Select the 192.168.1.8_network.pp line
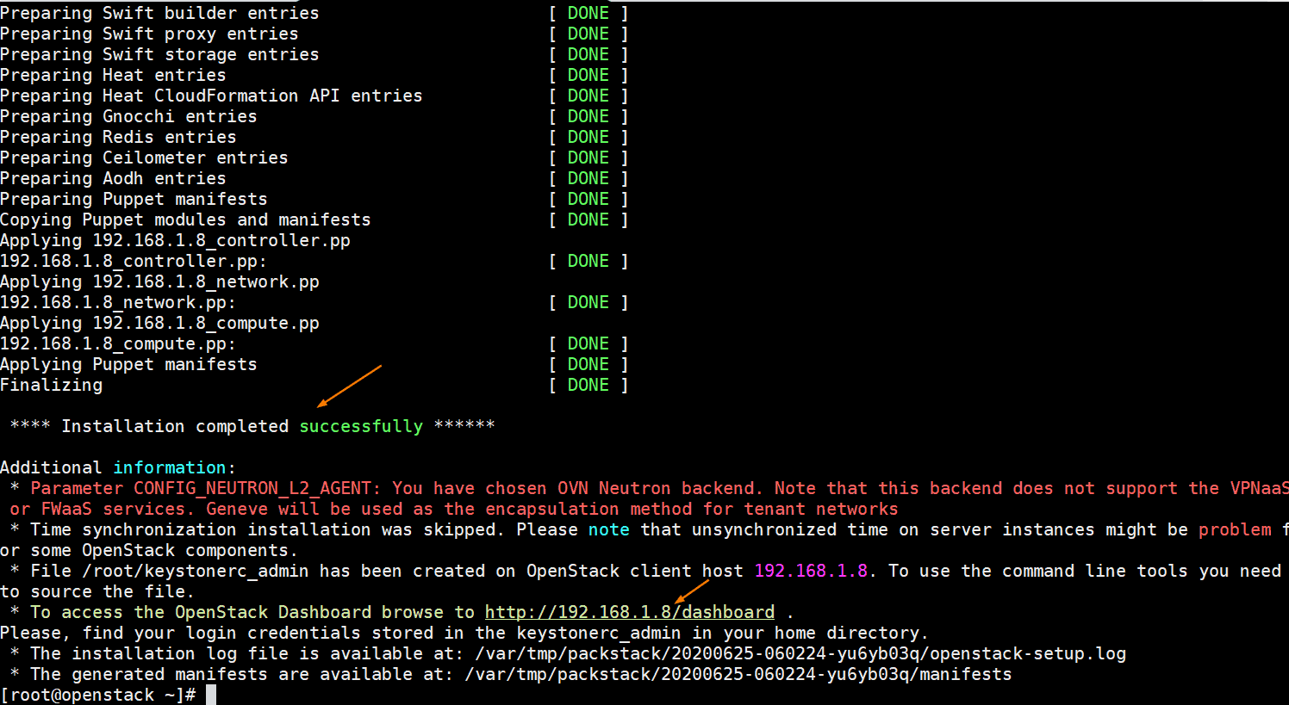The width and height of the screenshot is (1289, 705). click(118, 301)
